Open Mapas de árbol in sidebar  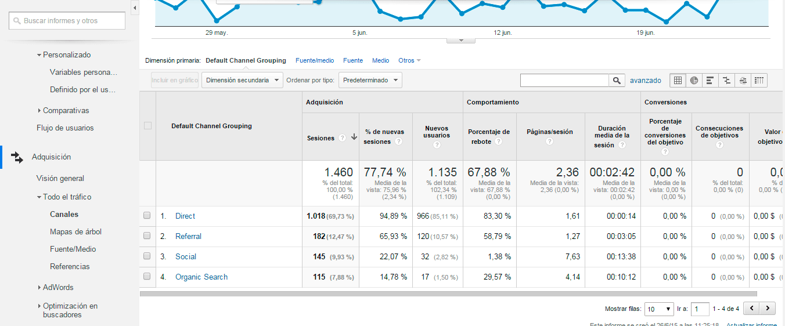(x=75, y=231)
